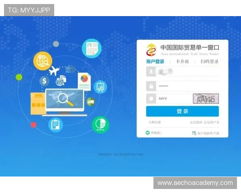241x193 pixels.
Task: Select the 账户登录 account login tab
Action: coord(155,62)
